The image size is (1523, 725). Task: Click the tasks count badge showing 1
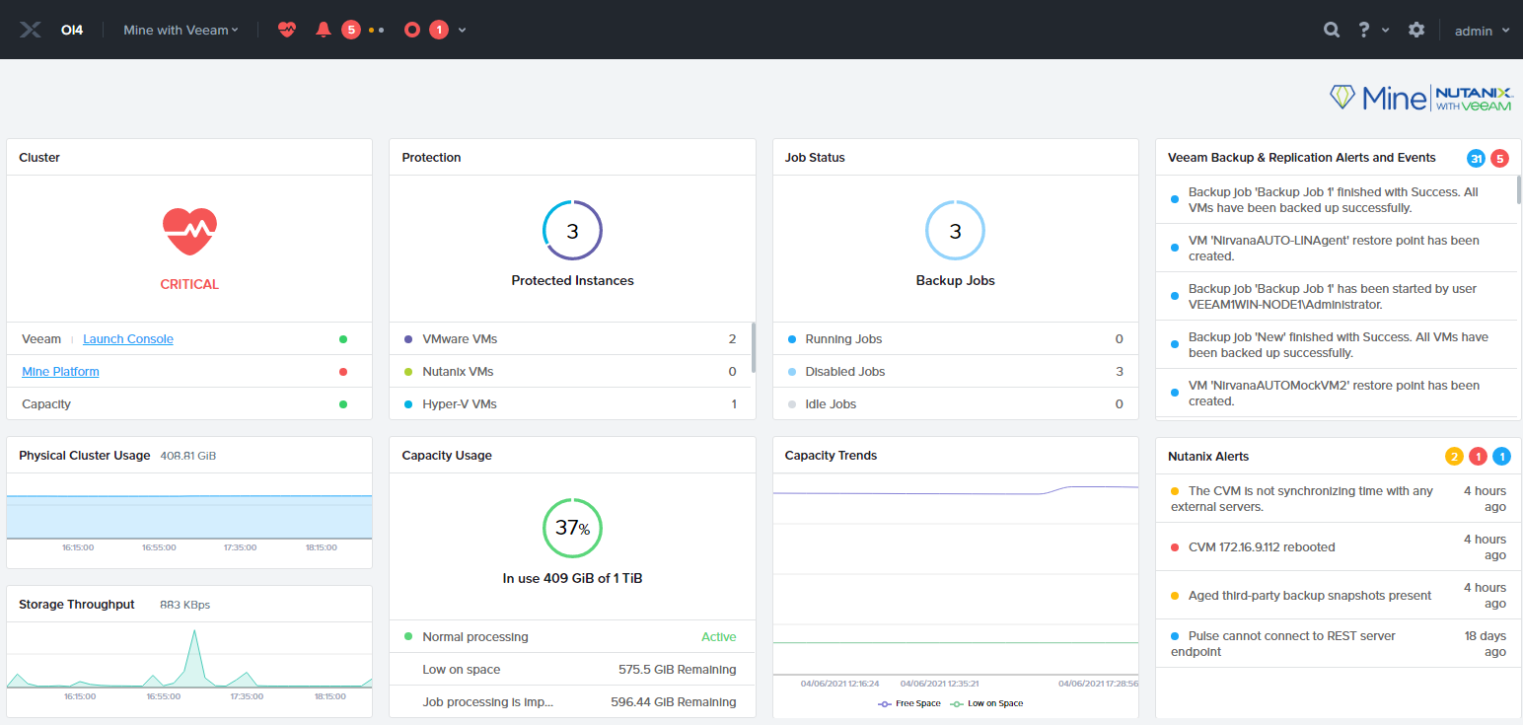pyautogui.click(x=439, y=30)
